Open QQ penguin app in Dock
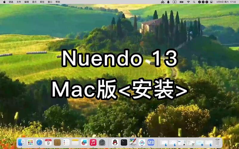Screen dimensions: 239x149 pos(115,142)
